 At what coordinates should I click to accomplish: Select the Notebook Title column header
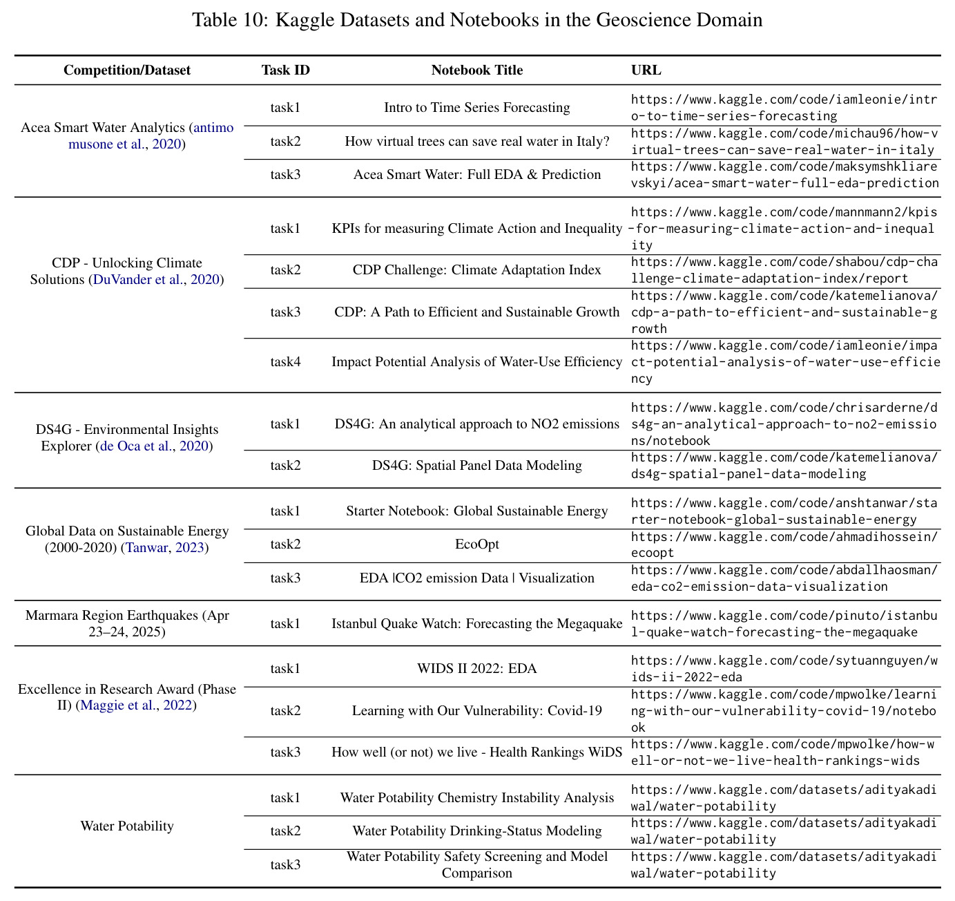[477, 70]
